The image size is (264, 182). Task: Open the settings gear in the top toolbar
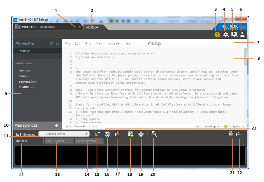226,35
